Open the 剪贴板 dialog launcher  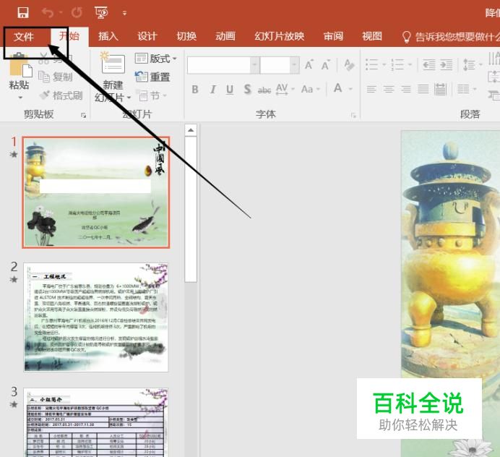[x=84, y=116]
